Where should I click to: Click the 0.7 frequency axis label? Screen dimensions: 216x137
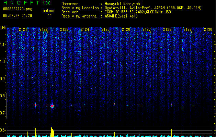pyautogui.click(x=3, y=113)
